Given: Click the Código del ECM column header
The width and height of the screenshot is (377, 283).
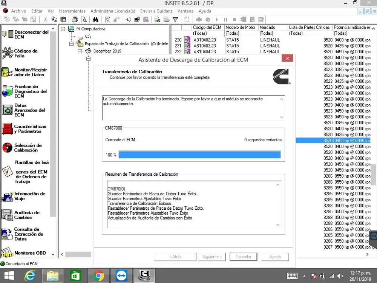Looking at the screenshot, I should [x=208, y=28].
